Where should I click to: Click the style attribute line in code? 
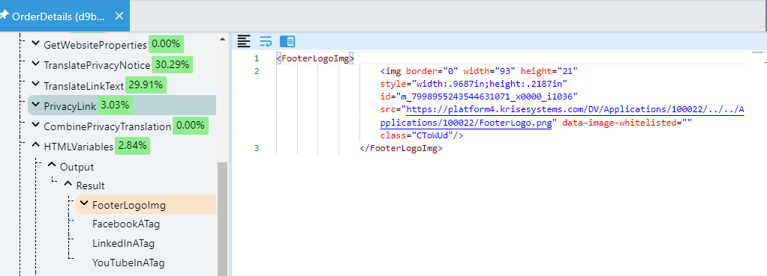coord(474,84)
